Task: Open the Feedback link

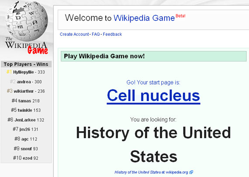Action: pyautogui.click(x=112, y=34)
